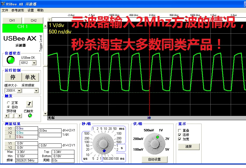246x168 pixels.
Task: Click the Min value 0.16V field
Action: coord(27,156)
